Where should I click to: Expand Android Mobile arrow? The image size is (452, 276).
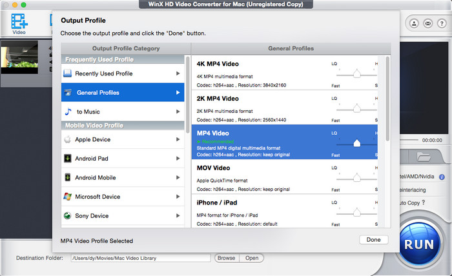tap(178, 177)
